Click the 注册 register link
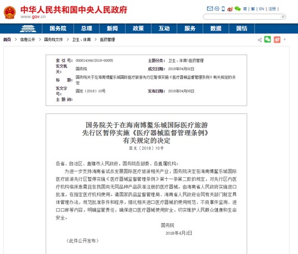The height and width of the screenshot is (254, 298). coord(272,9)
